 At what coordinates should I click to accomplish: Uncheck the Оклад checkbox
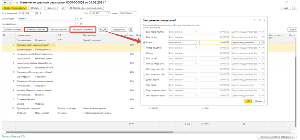144,42
